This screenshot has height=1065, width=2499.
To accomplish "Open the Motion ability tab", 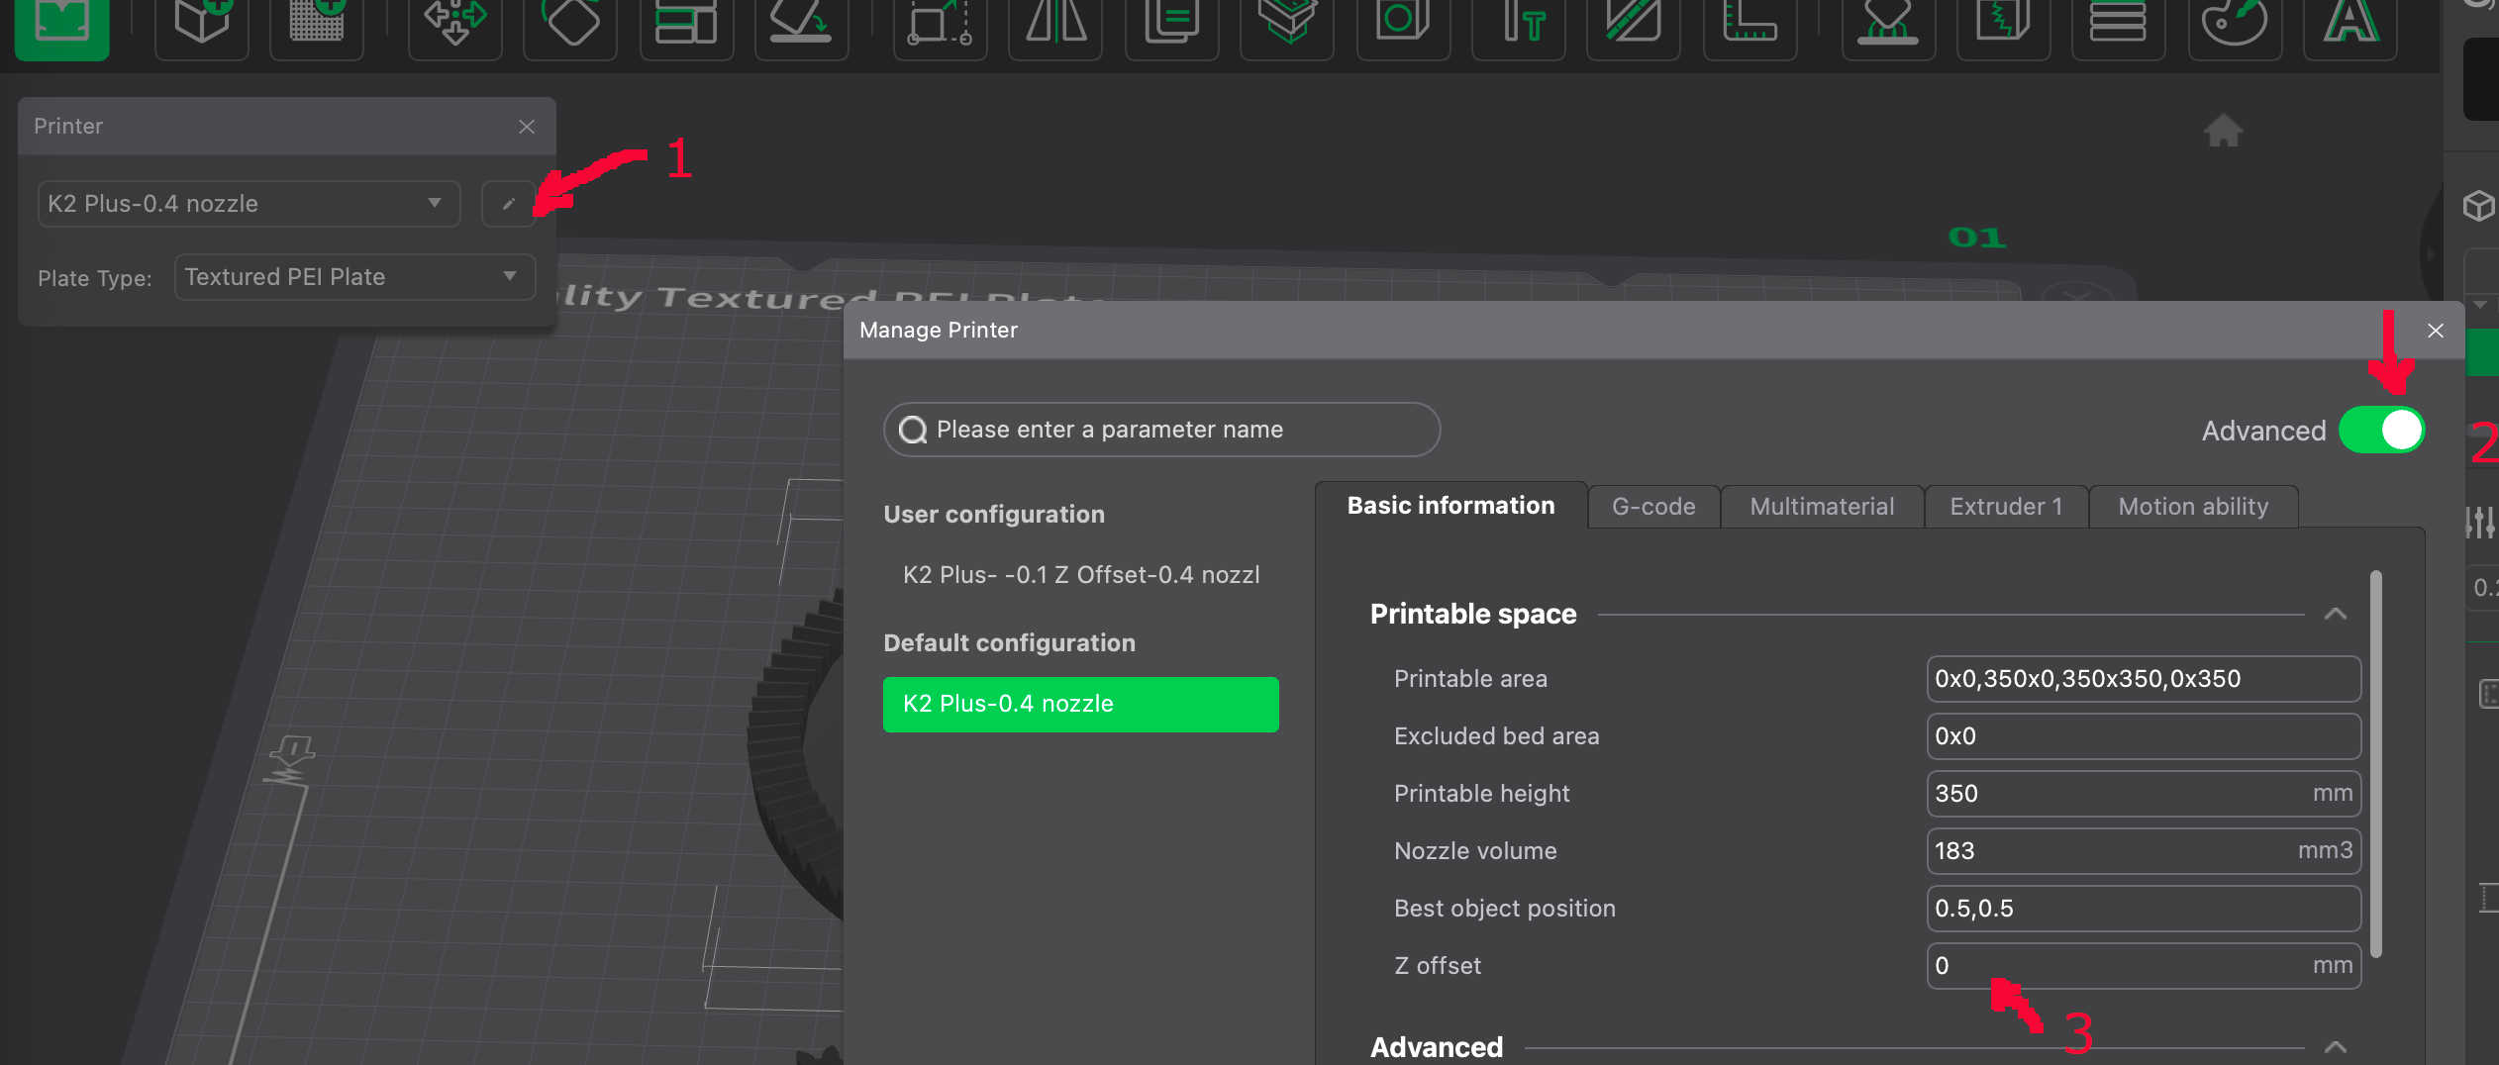I will (x=2192, y=507).
